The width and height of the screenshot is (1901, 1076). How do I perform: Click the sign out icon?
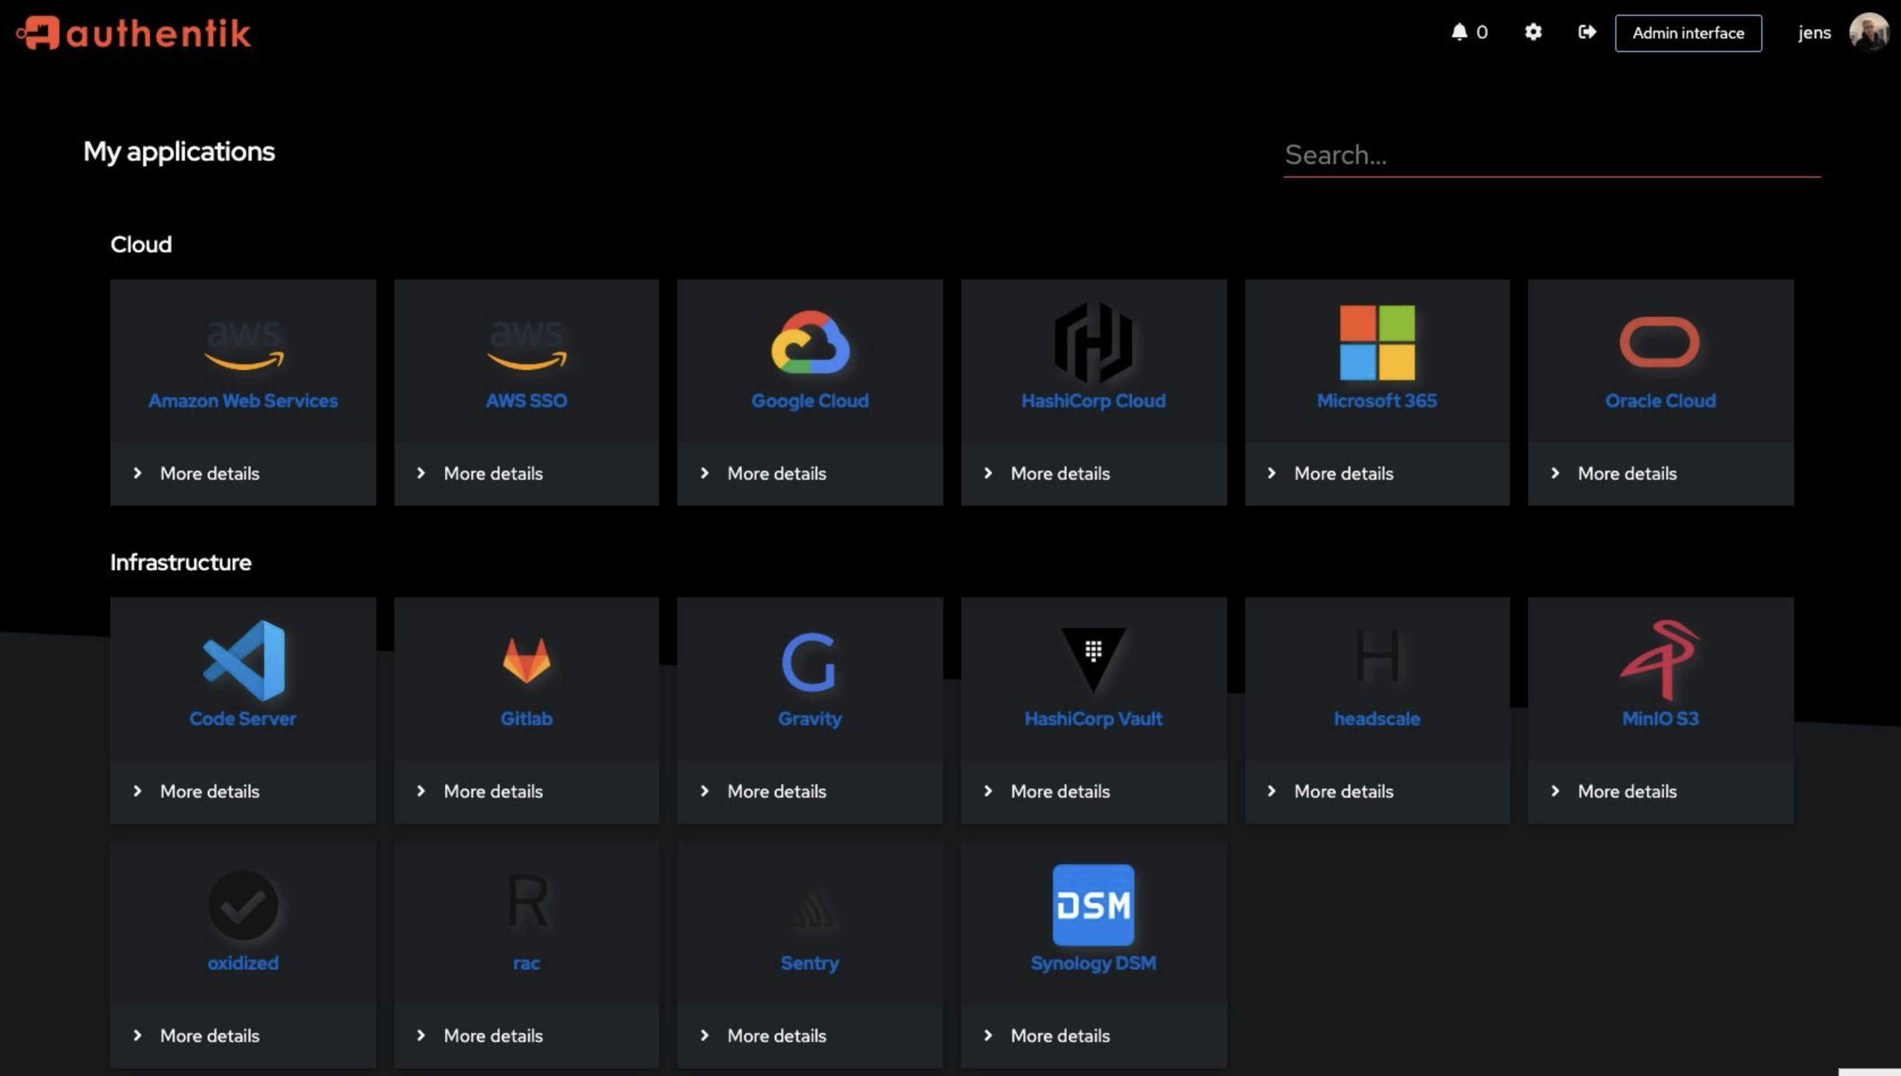coord(1586,32)
